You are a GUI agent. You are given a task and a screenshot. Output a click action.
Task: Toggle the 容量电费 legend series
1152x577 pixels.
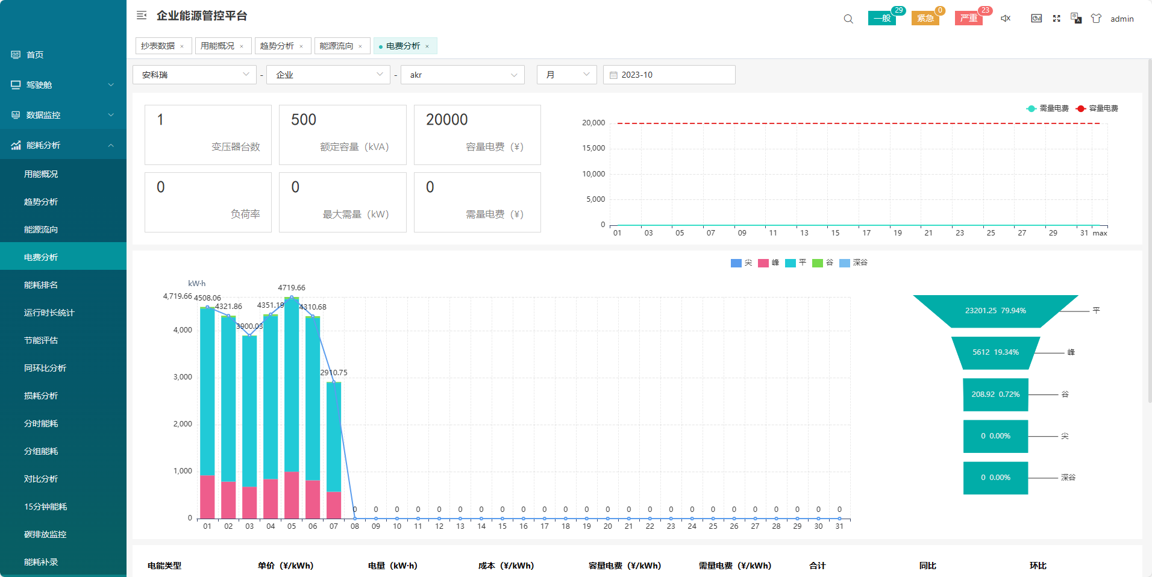pyautogui.click(x=1097, y=108)
